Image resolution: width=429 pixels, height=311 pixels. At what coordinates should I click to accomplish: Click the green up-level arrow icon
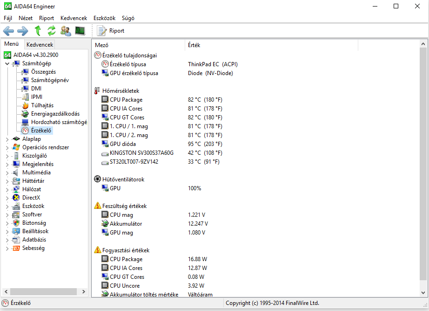pos(38,31)
